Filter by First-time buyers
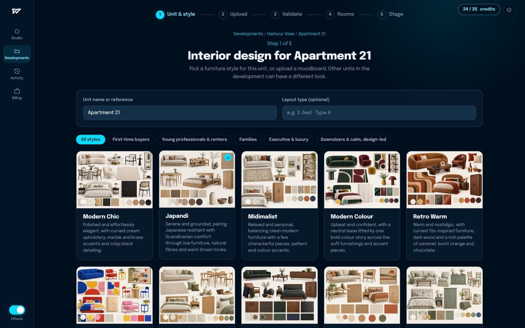This screenshot has height=328, width=525. pos(131,139)
